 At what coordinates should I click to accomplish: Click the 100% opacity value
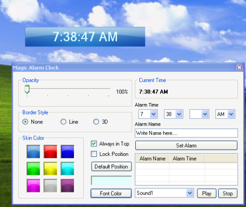[122, 92]
